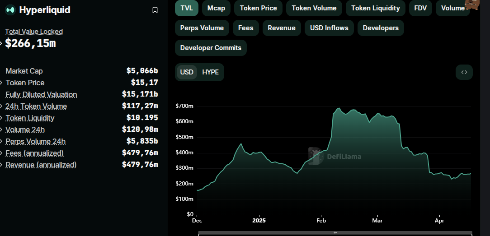Enable Perps Volume on the chart
Image resolution: width=490 pixels, height=236 pixels.
[x=202, y=28]
